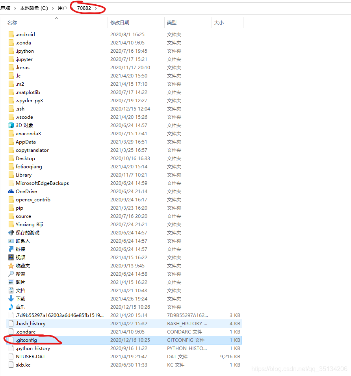Select the .jupyter folder name
Screen dimensions: 351x376
[24, 59]
